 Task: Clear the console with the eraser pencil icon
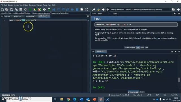click(176, 52)
